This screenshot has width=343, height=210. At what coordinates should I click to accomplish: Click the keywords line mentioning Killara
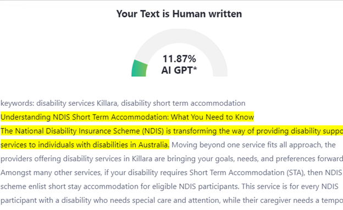point(123,103)
